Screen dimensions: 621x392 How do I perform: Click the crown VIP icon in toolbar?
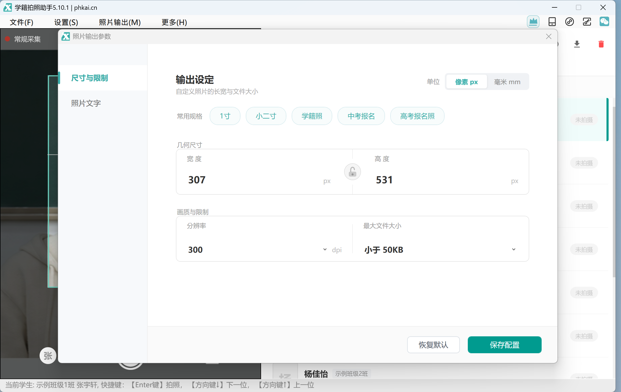(533, 22)
